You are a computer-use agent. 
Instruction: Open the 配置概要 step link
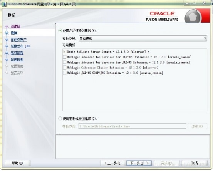coord(17,60)
